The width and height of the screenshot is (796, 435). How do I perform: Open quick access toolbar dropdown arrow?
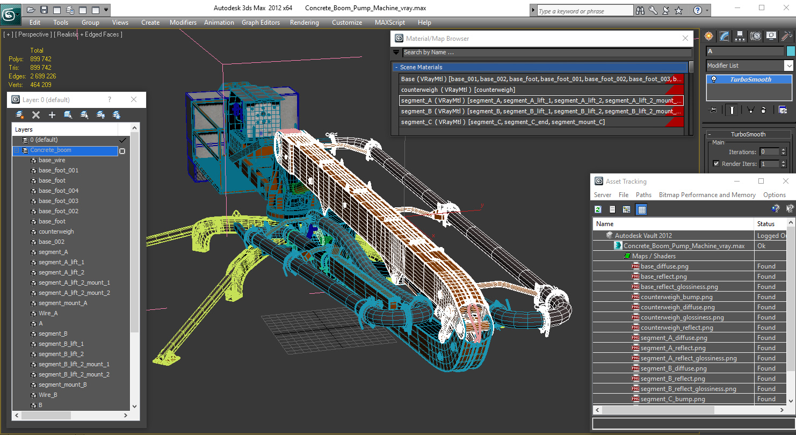106,10
